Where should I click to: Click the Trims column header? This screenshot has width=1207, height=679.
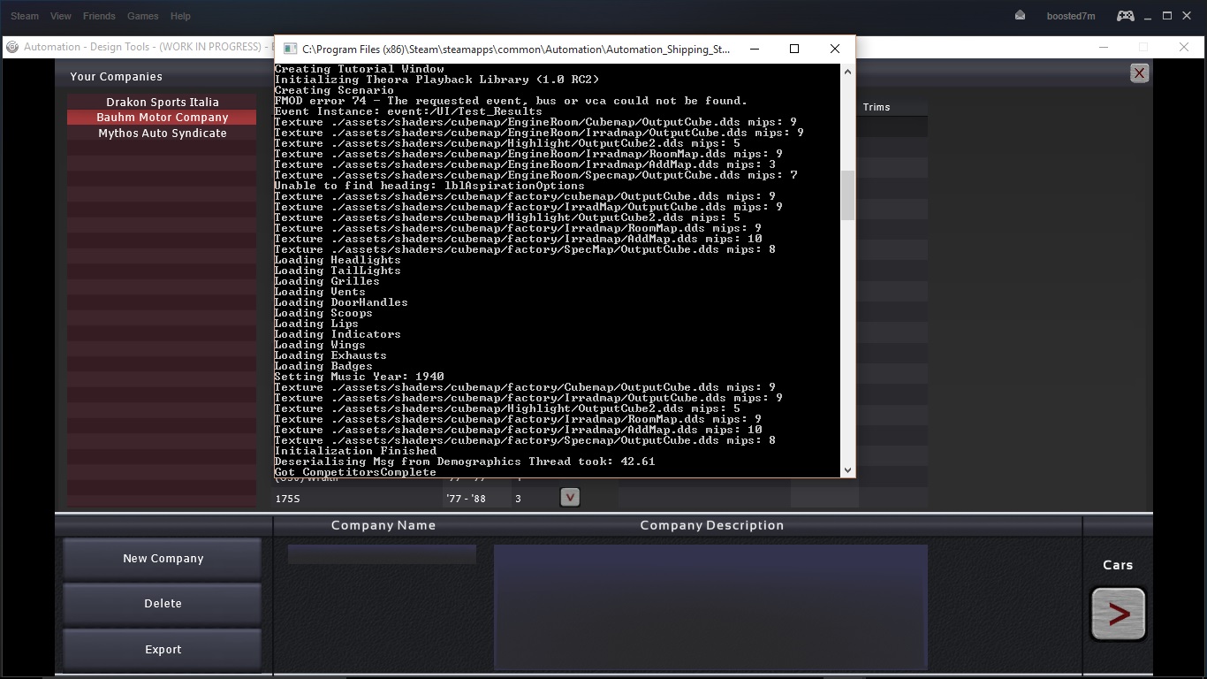(877, 107)
